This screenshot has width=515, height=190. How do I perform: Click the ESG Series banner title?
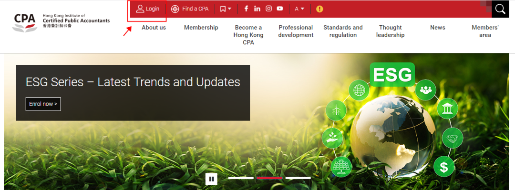tap(133, 82)
